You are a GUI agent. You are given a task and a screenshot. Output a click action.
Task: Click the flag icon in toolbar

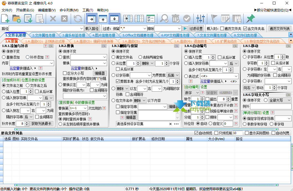pyautogui.click(x=214, y=19)
